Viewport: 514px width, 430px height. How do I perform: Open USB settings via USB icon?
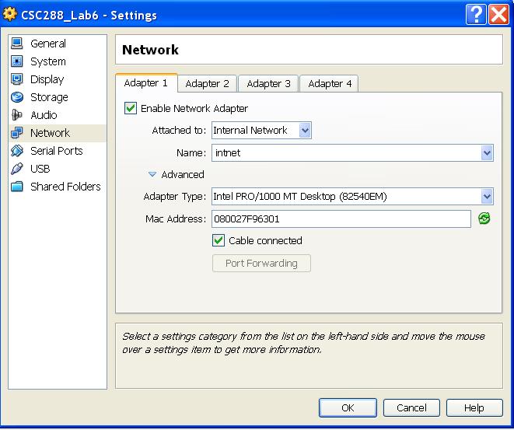[17, 169]
